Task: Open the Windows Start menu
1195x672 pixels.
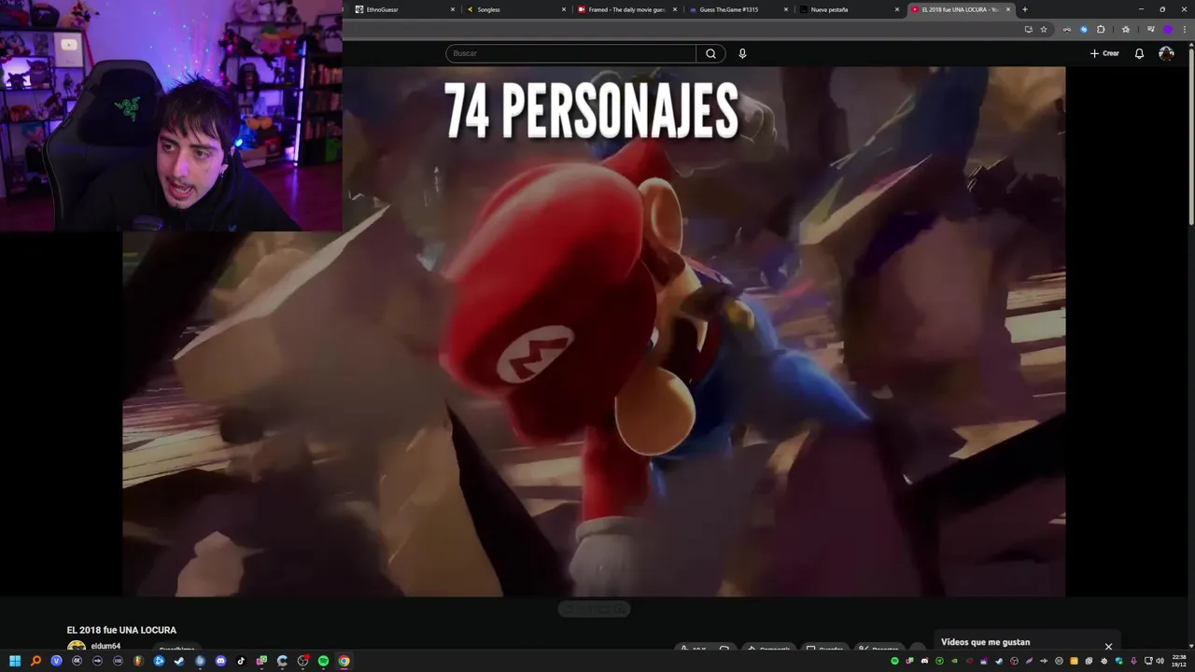Action: point(15,661)
